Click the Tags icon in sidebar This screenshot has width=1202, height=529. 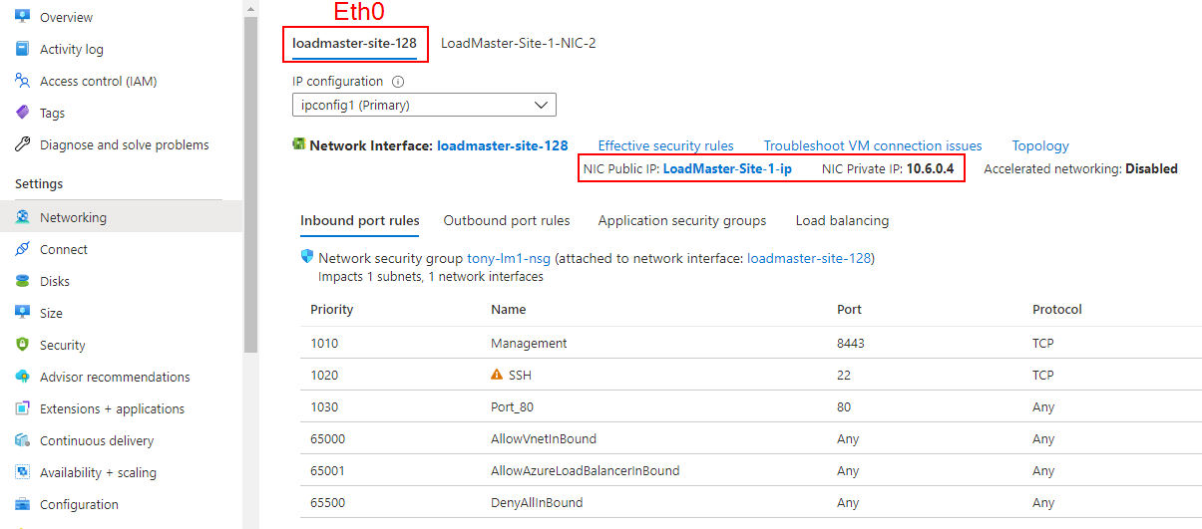(x=22, y=113)
